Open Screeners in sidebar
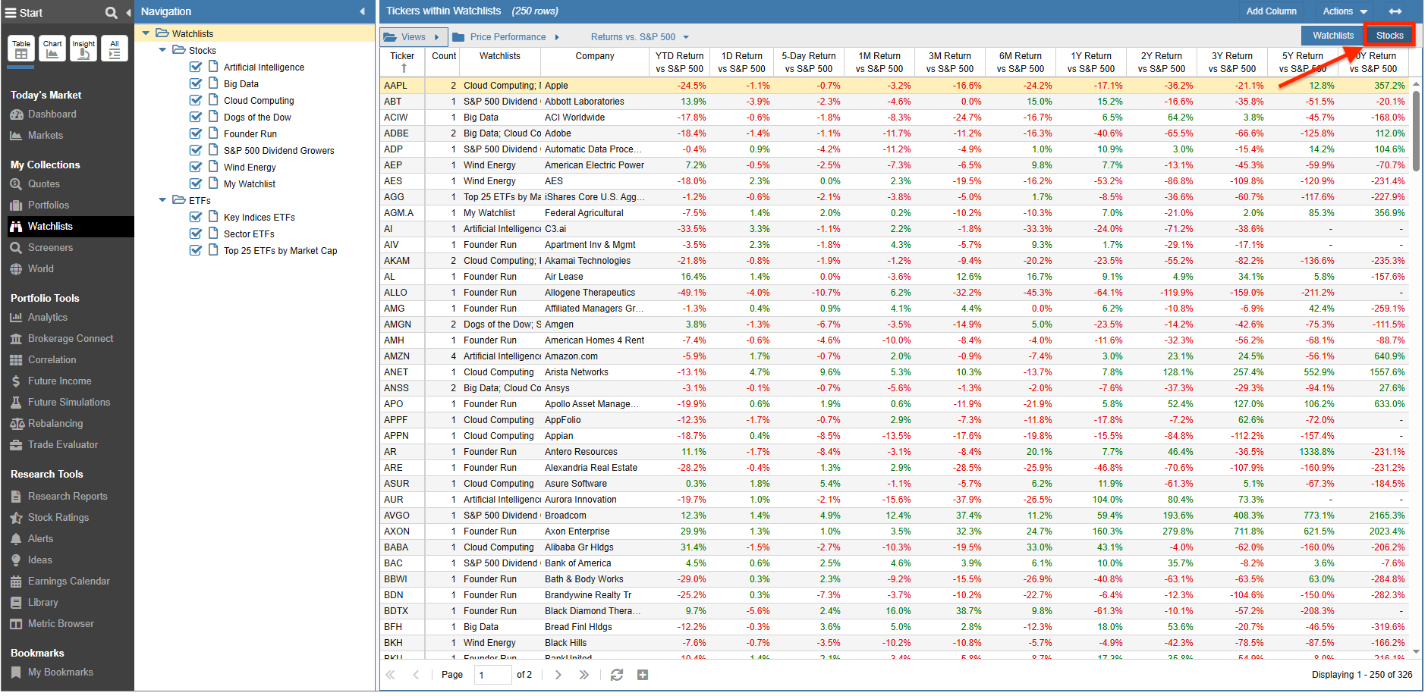The height and width of the screenshot is (696, 1428). (x=50, y=248)
